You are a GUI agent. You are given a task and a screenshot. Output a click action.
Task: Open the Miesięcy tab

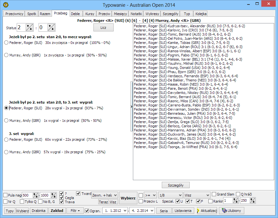[x=120, y=14]
